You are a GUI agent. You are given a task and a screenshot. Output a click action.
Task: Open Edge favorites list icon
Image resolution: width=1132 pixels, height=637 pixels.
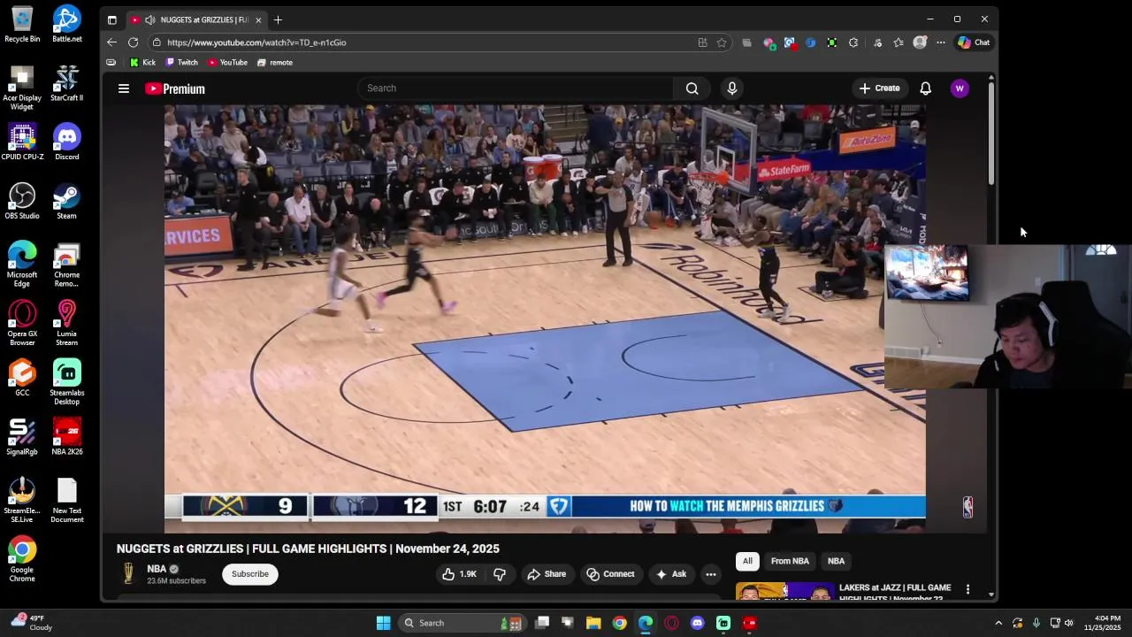point(899,42)
